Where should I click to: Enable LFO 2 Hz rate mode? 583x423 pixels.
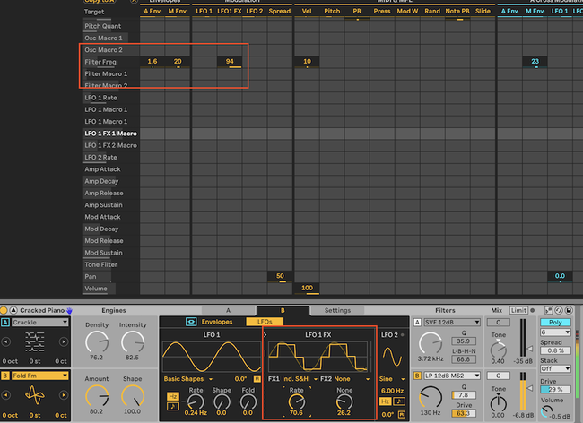tap(386, 401)
